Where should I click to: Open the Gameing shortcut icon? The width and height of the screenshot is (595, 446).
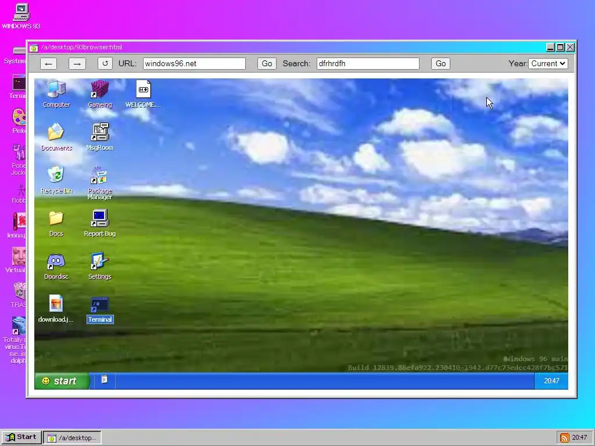coord(100,94)
